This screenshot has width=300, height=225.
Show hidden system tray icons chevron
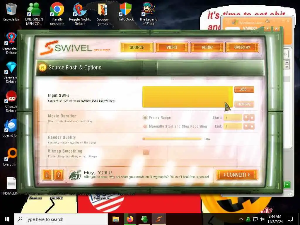(x=241, y=219)
